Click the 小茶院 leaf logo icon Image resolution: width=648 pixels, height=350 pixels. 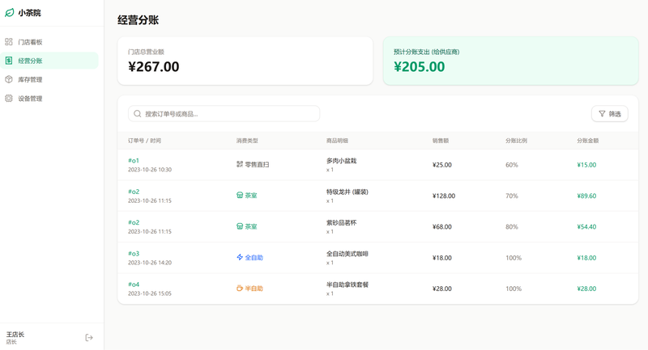pyautogui.click(x=10, y=13)
